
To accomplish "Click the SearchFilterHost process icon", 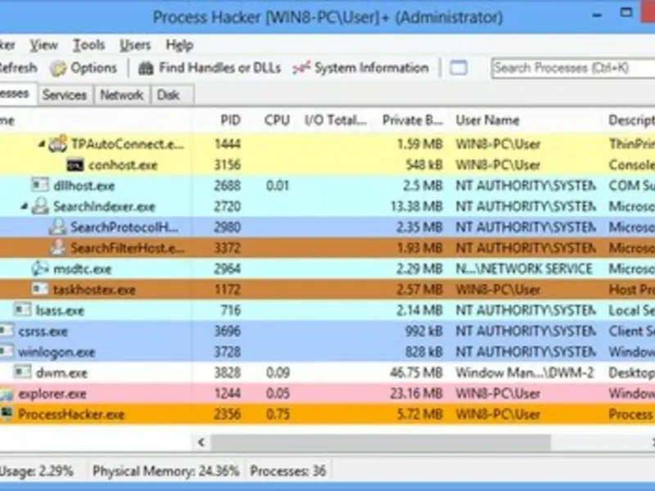I will [57, 248].
